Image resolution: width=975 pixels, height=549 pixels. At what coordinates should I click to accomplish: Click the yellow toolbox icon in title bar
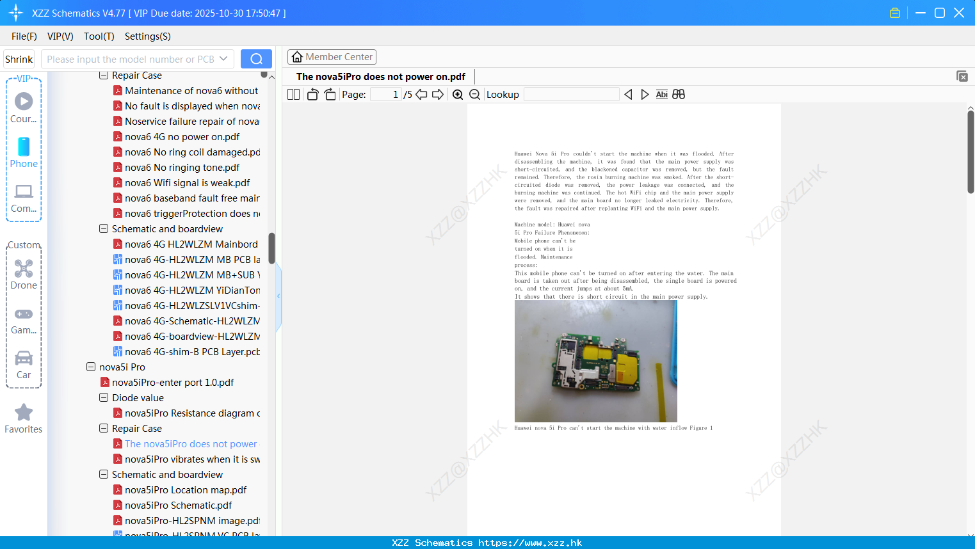[x=895, y=13]
